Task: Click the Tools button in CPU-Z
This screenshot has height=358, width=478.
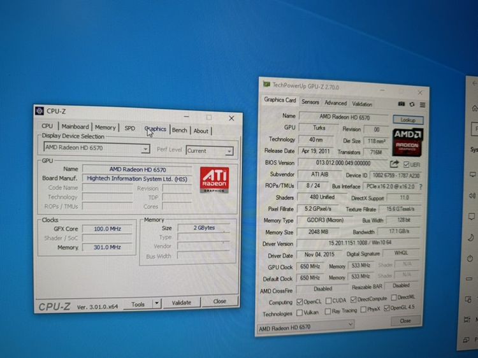Action: [138, 304]
